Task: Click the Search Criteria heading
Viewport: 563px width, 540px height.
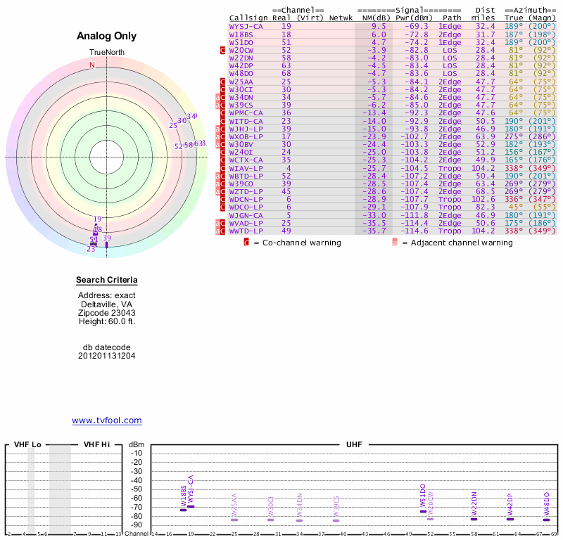Action: point(107,281)
